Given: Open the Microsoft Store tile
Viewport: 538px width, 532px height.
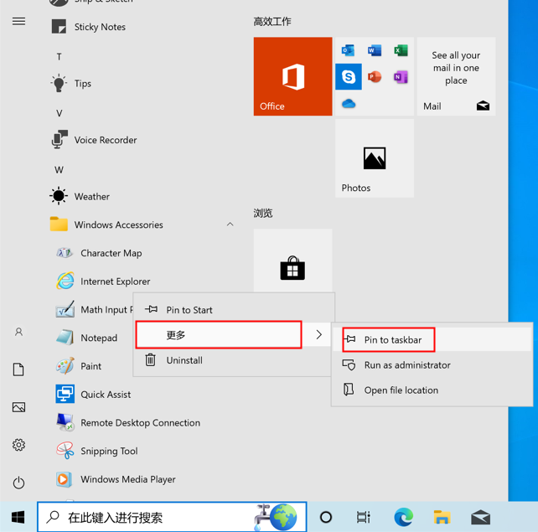Looking at the screenshot, I should pyautogui.click(x=292, y=268).
